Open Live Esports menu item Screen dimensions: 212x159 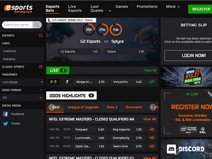click(75, 9)
